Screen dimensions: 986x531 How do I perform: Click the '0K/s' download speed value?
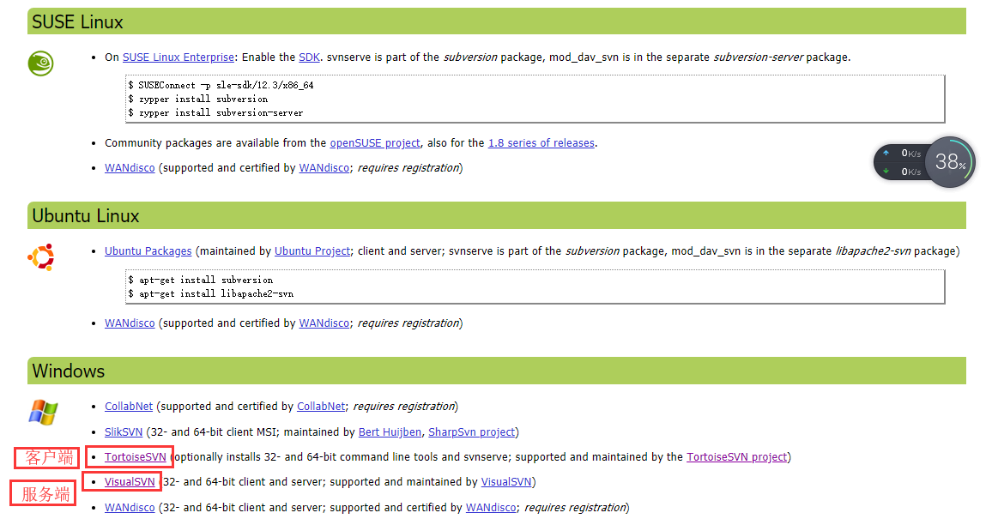point(911,172)
